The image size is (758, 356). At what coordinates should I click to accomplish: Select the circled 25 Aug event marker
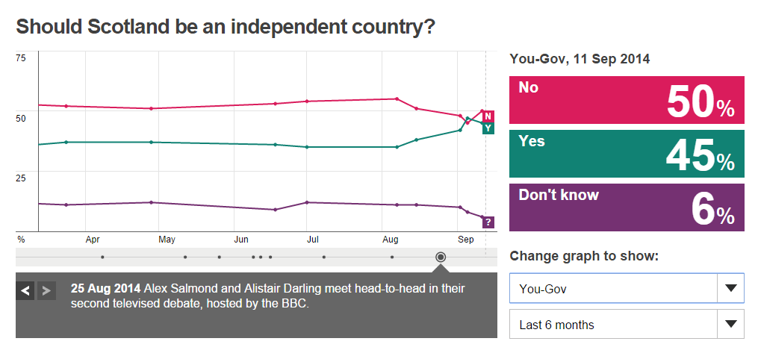pos(441,257)
